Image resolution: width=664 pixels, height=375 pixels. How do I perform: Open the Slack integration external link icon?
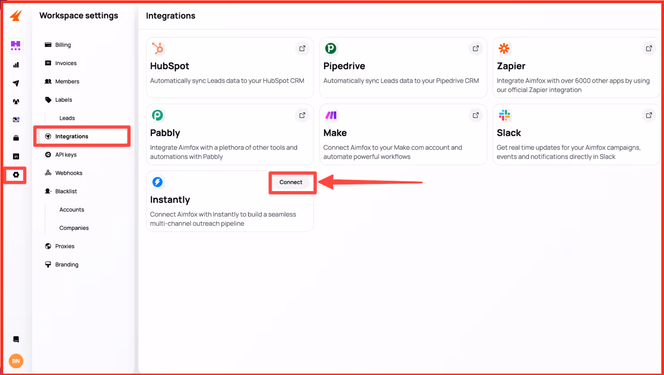coord(648,115)
